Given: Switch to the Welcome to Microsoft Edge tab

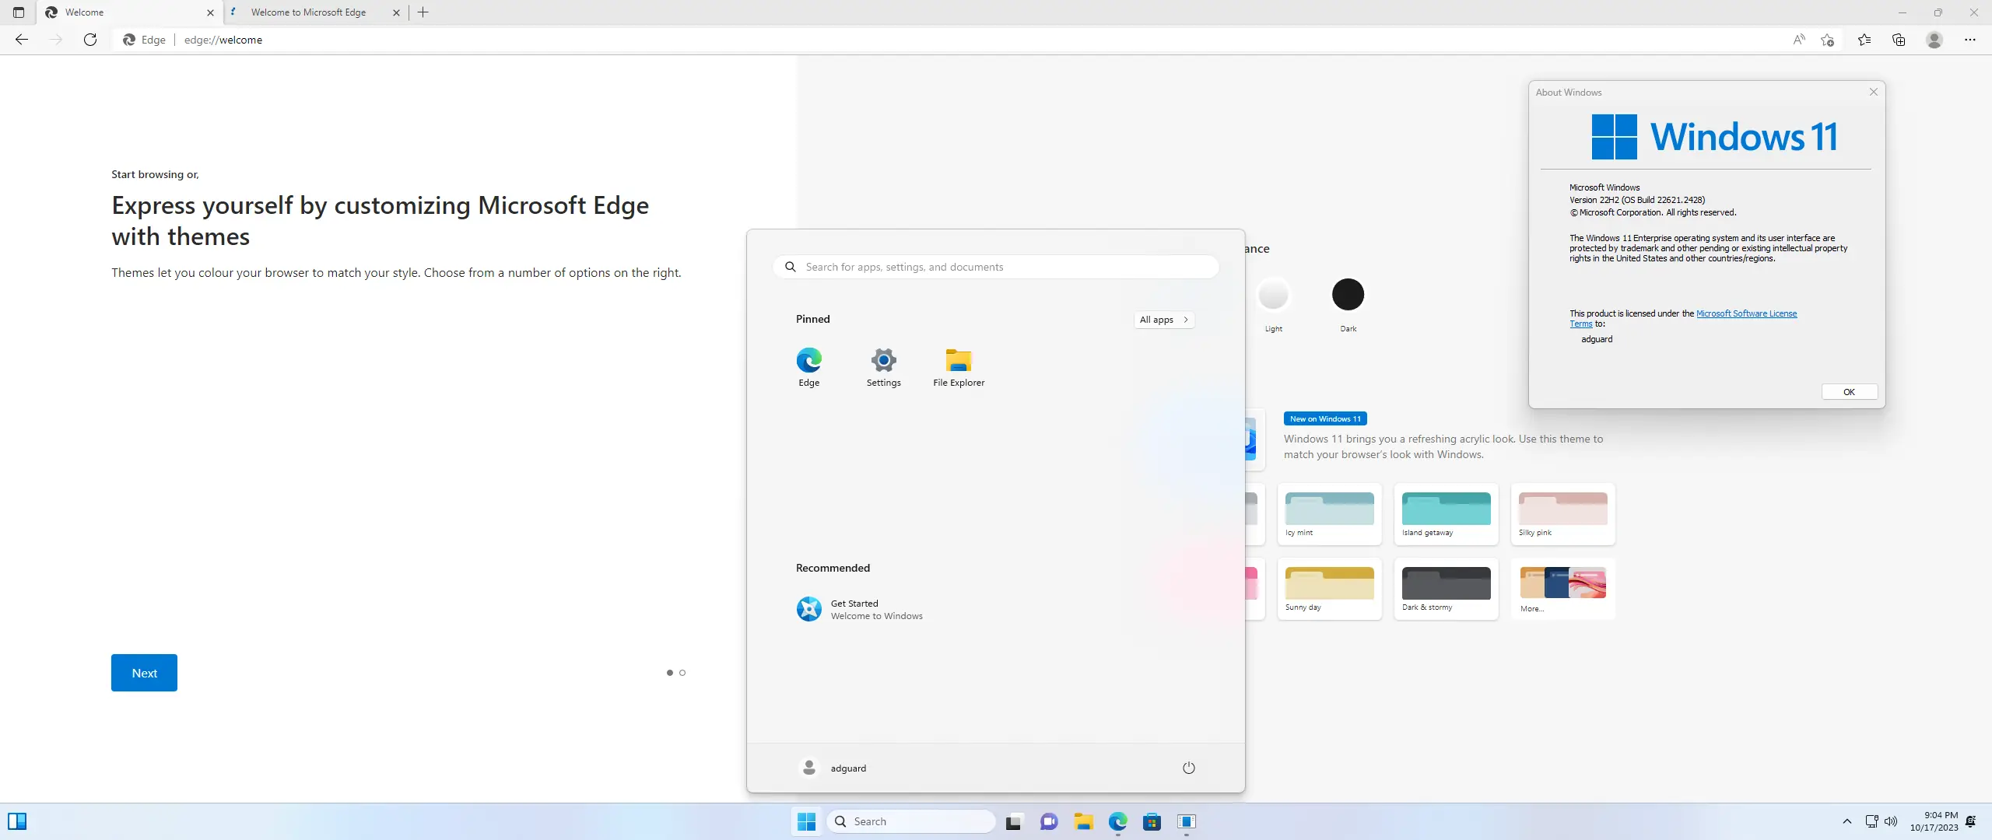Looking at the screenshot, I should [311, 12].
